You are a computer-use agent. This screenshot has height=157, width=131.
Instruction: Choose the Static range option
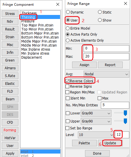click(100, 12)
